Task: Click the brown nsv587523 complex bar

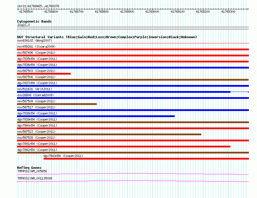Action: click(109, 134)
